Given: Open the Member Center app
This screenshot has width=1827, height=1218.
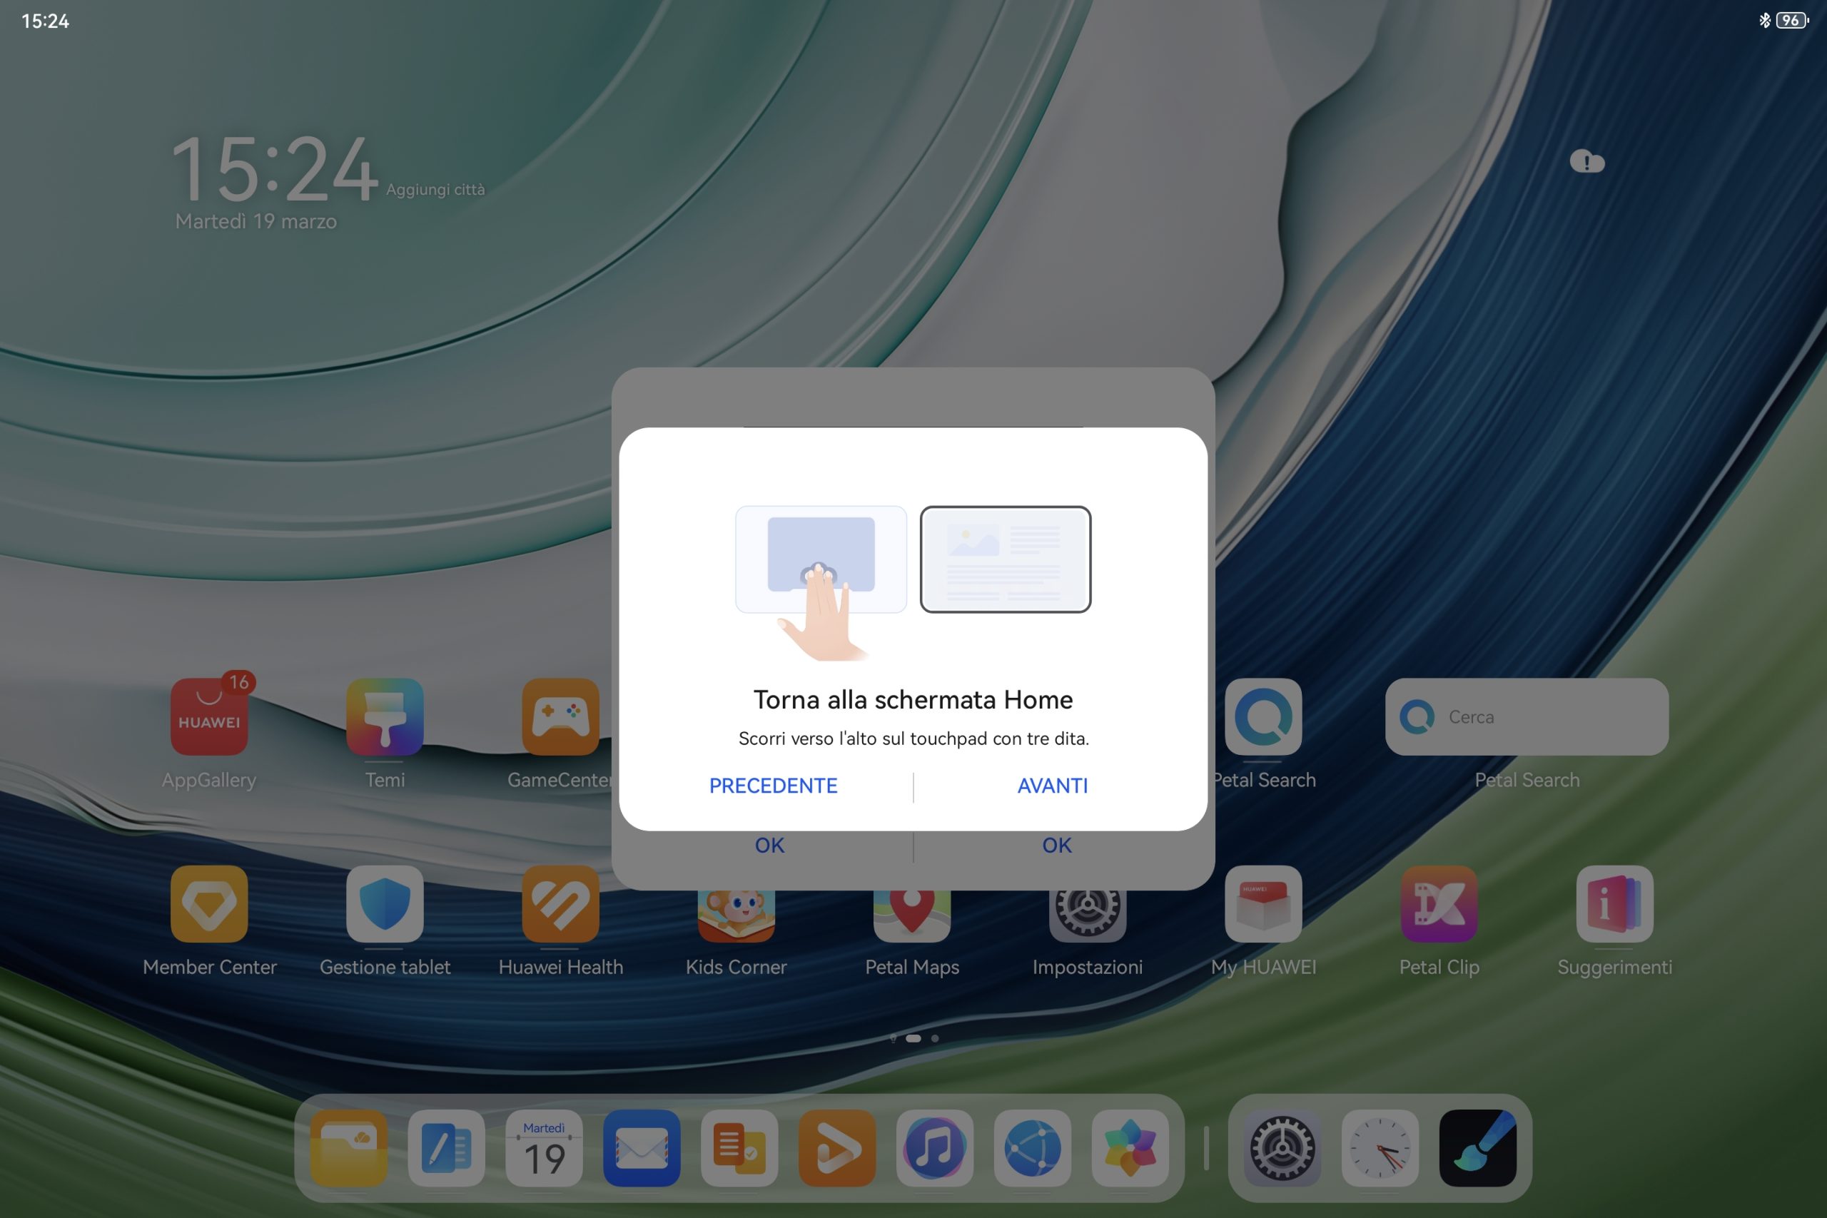Looking at the screenshot, I should click(209, 904).
